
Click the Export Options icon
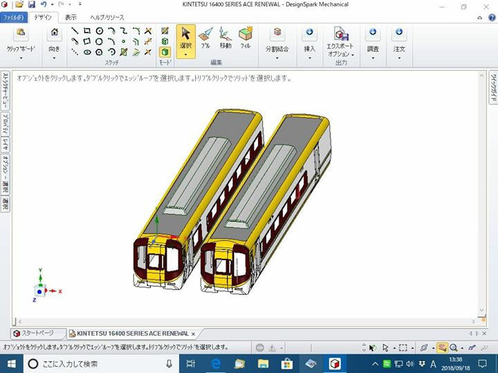click(341, 33)
